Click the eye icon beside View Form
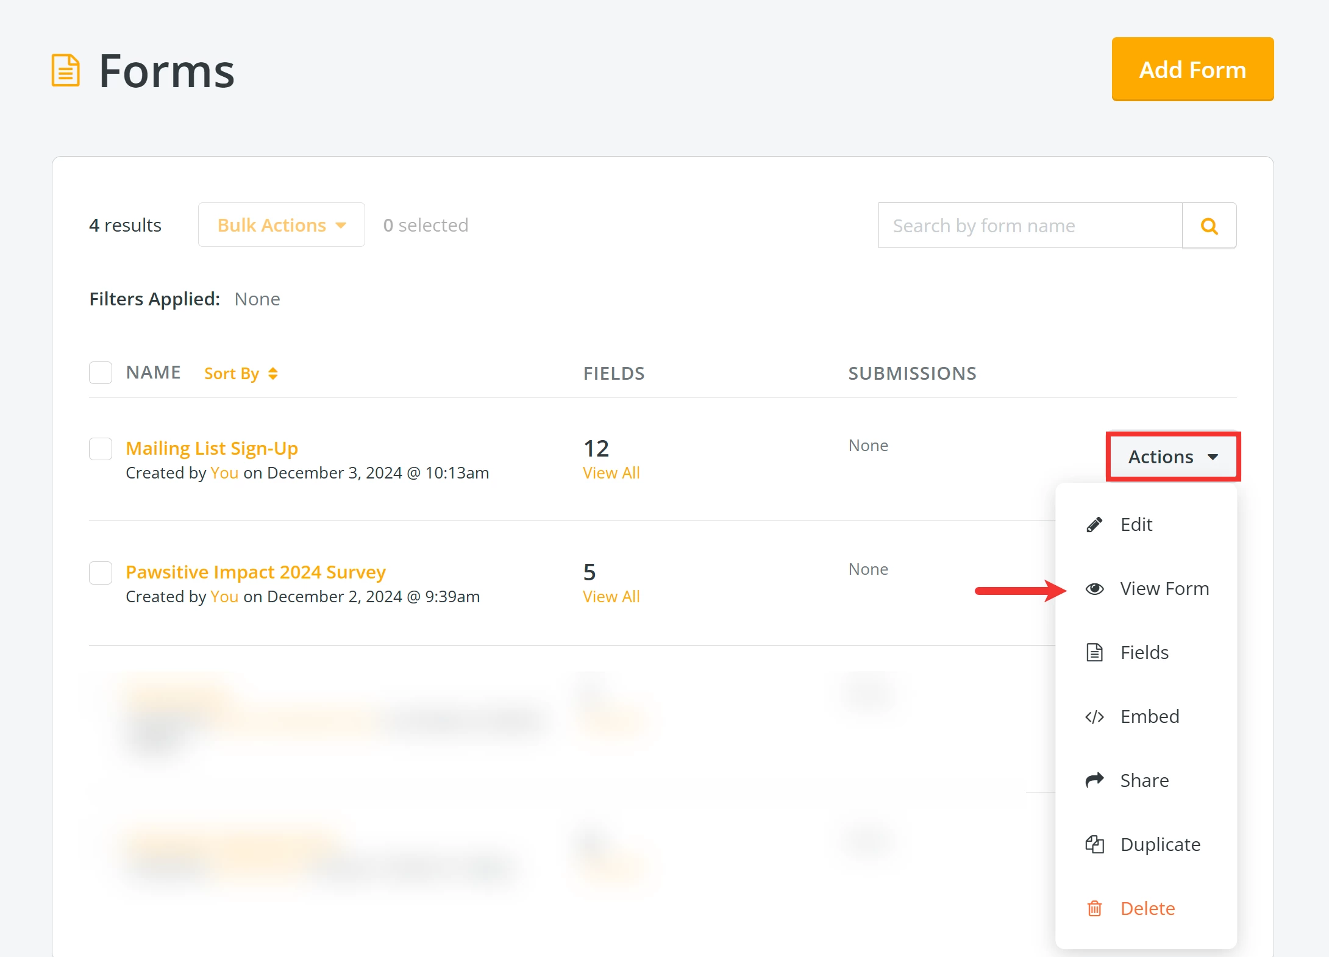 pyautogui.click(x=1094, y=589)
